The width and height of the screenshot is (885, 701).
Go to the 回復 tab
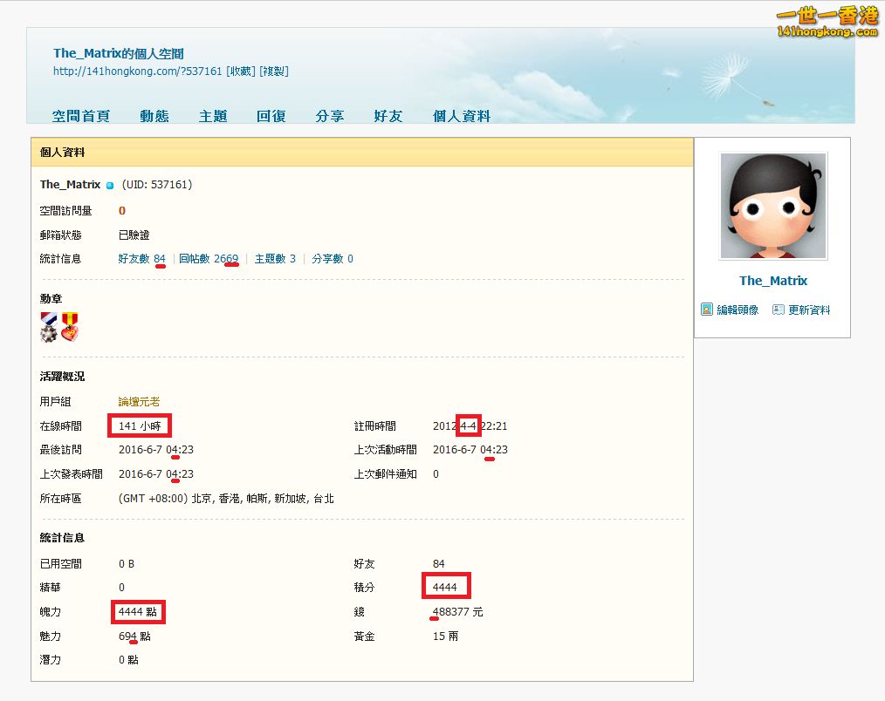271,116
